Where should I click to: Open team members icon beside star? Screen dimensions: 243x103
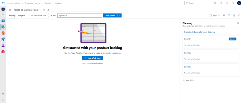pyautogui.click(x=48, y=10)
